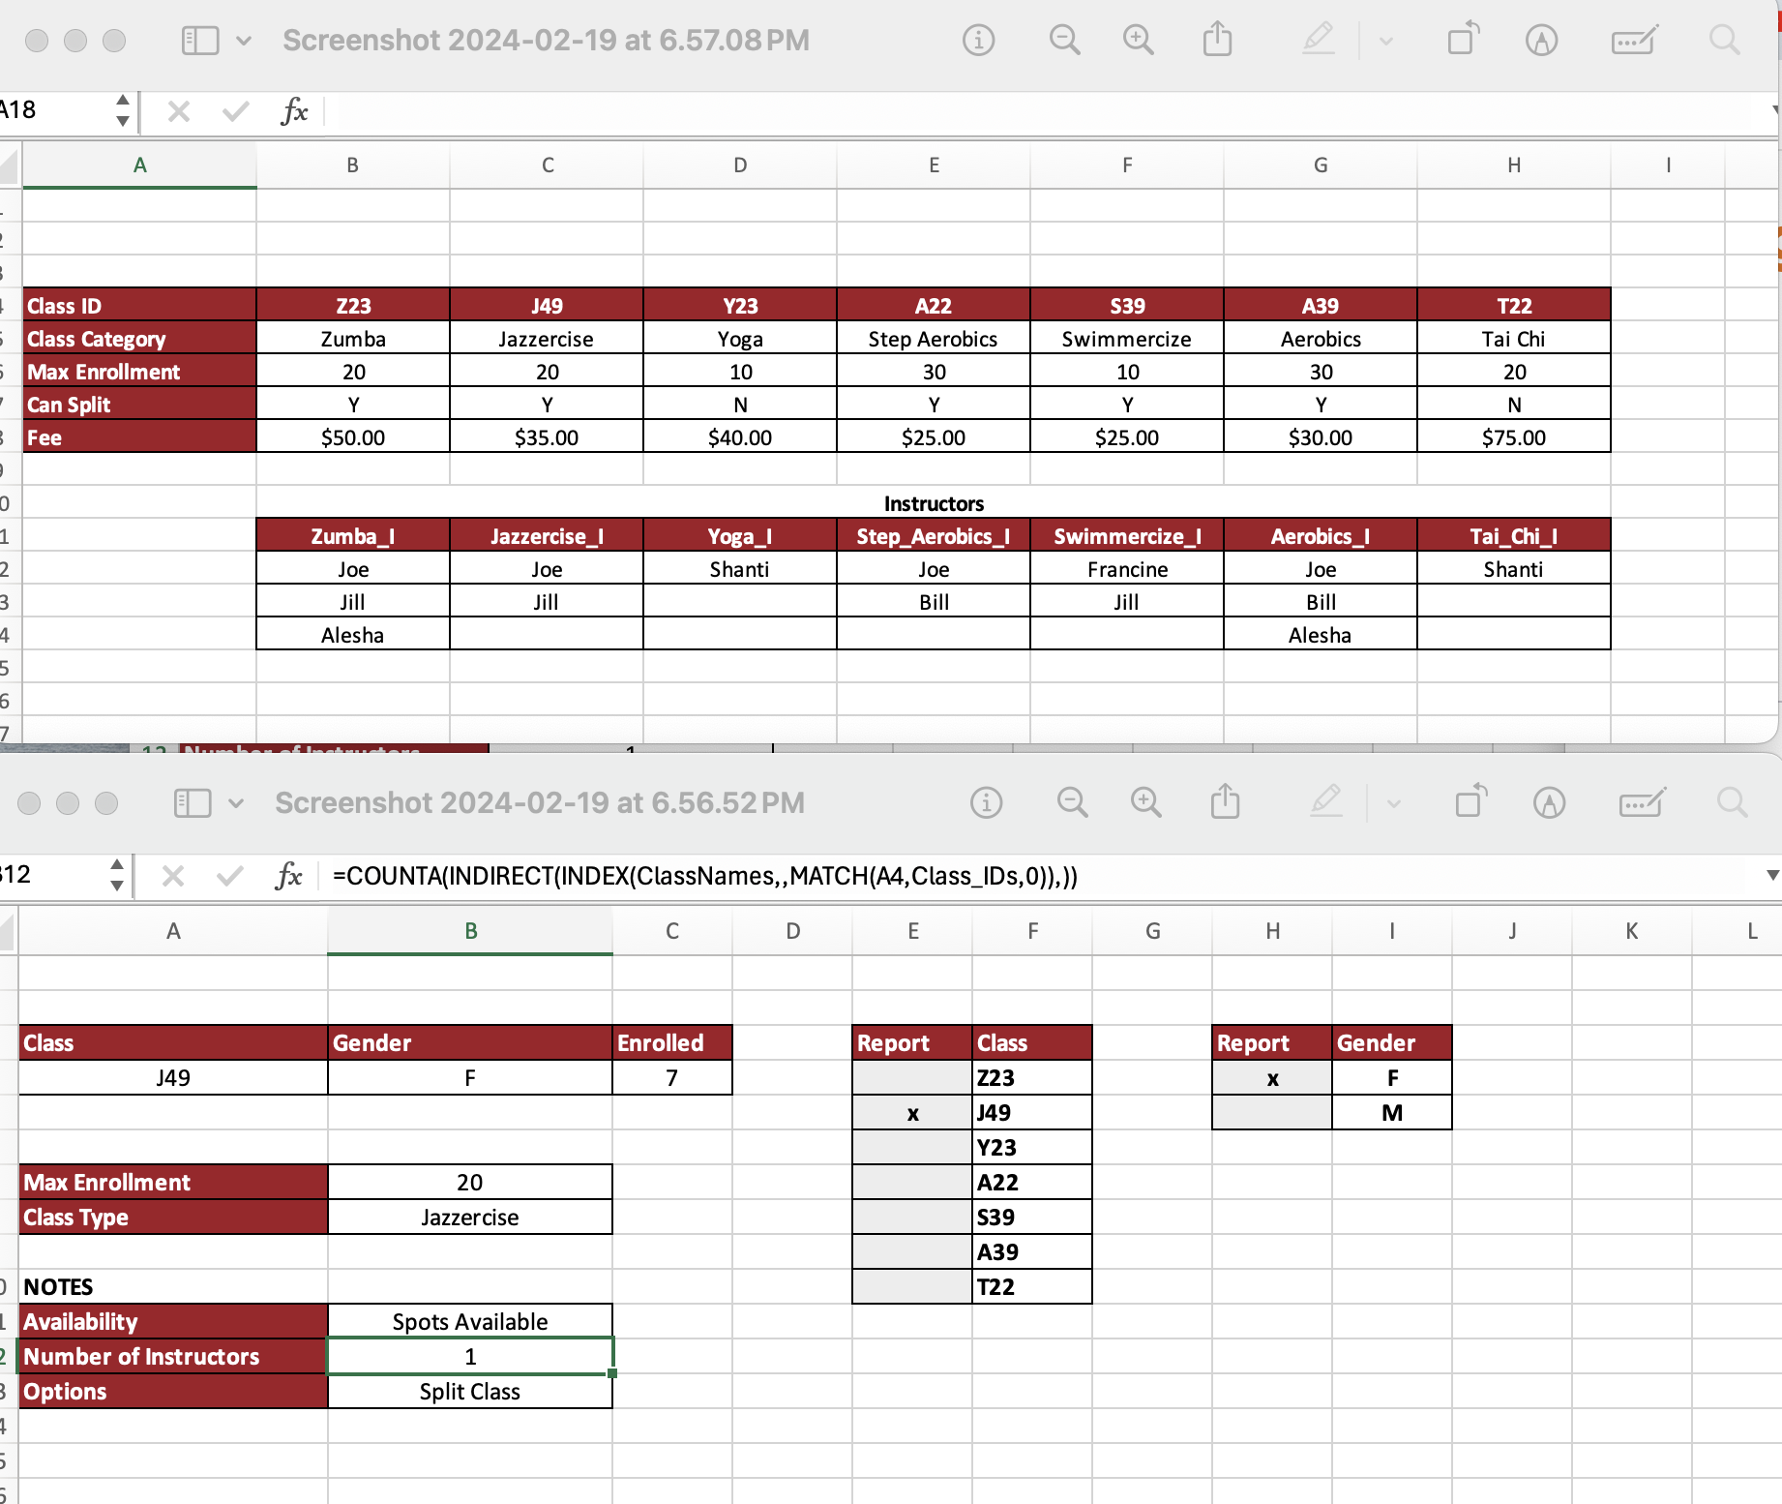Click the Z23 class ID header cell
Image resolution: width=1782 pixels, height=1504 pixels.
point(353,305)
